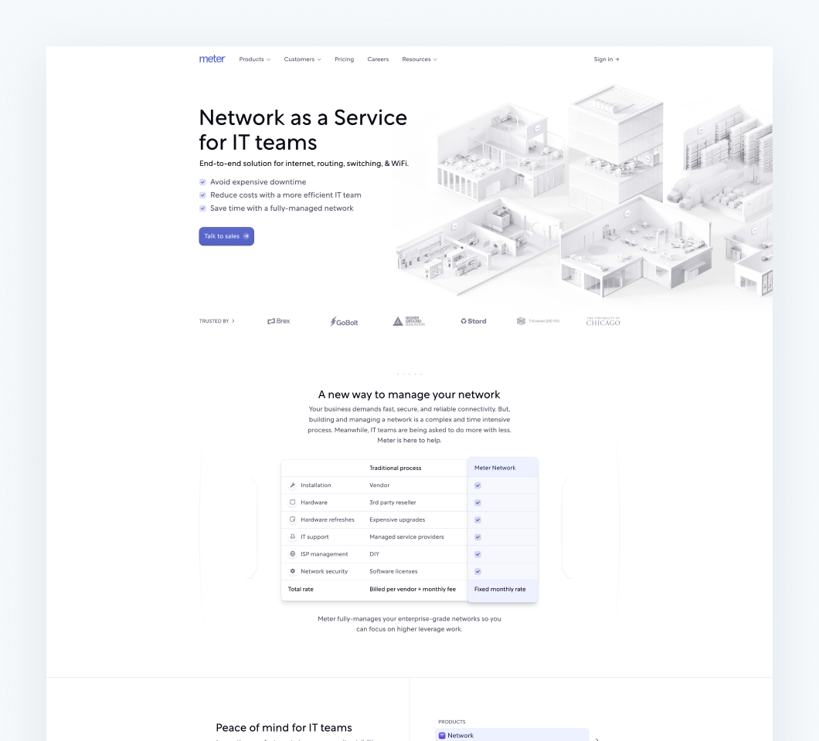819x741 pixels.
Task: Click the Hardware refreshes row Meter checkmark
Action: [477, 519]
